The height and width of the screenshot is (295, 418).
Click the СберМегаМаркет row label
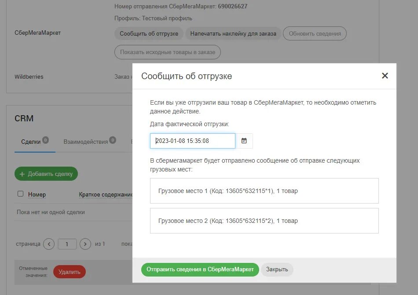tap(37, 33)
